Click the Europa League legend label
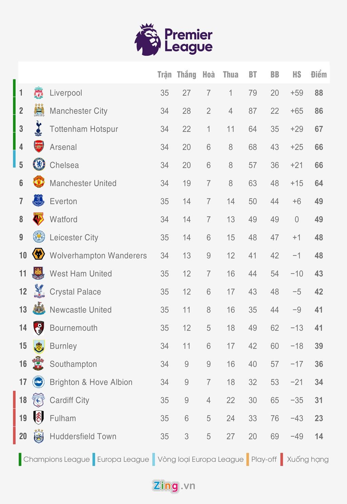Viewport: 347px width, 504px height. tap(123, 459)
